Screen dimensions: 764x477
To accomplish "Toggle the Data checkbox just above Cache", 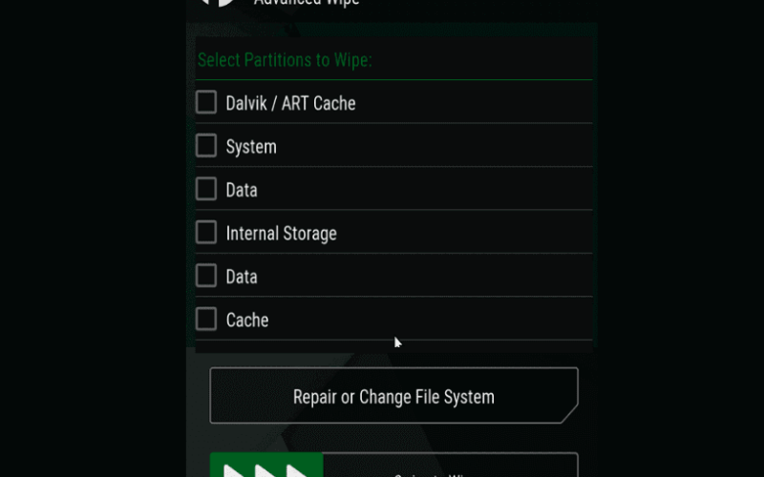I will click(206, 276).
